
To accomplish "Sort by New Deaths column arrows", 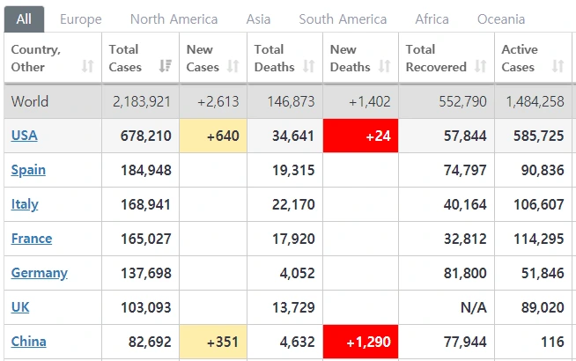I will coord(384,66).
